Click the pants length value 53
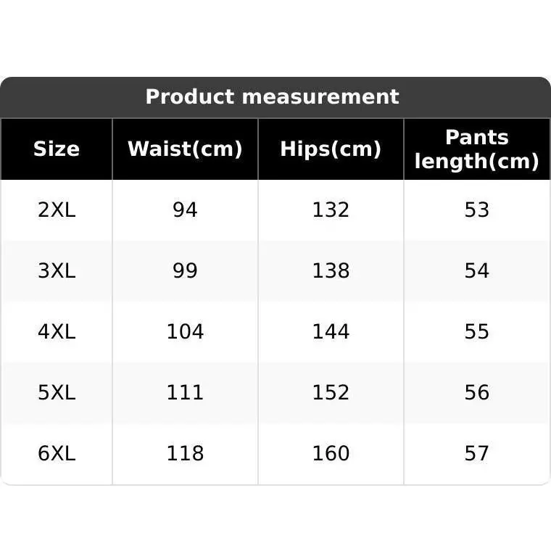The width and height of the screenshot is (551, 551). (x=476, y=210)
